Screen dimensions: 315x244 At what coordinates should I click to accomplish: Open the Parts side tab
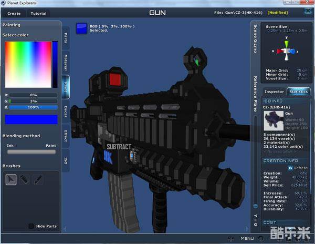coord(66,37)
